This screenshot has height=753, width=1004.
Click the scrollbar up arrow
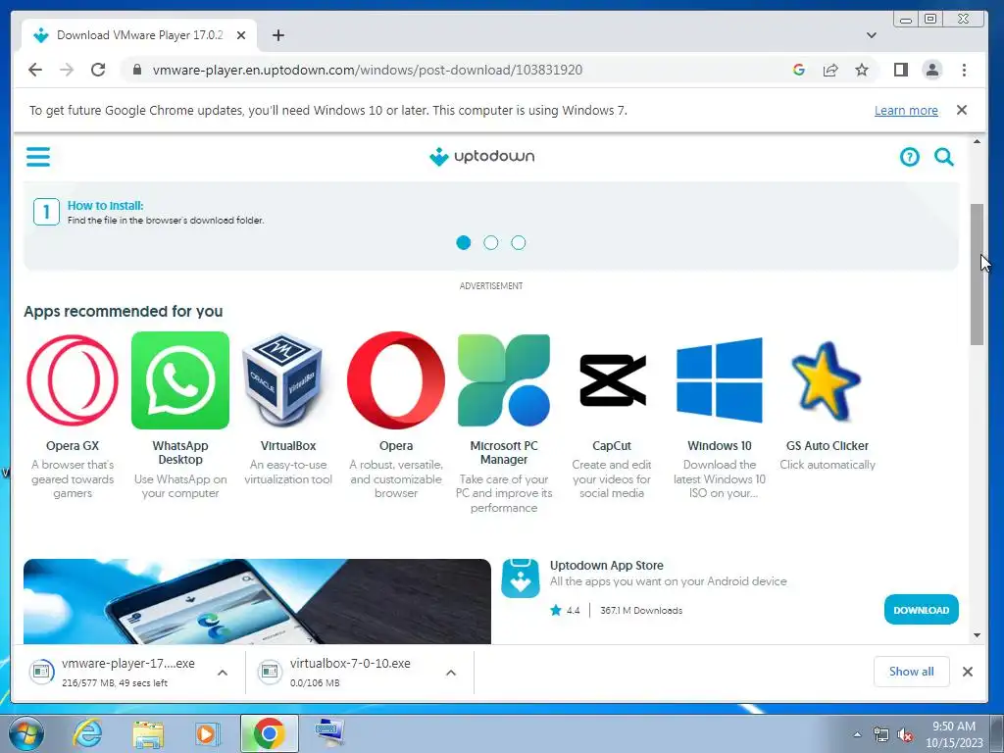pos(977,141)
